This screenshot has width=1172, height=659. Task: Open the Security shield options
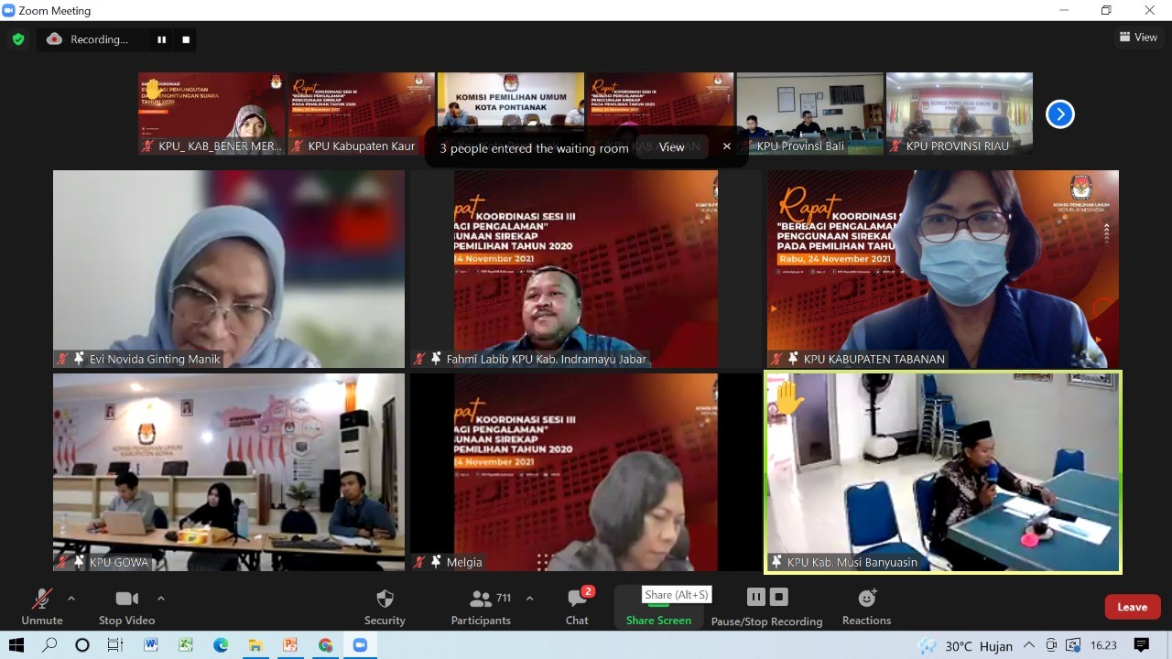pos(385,606)
